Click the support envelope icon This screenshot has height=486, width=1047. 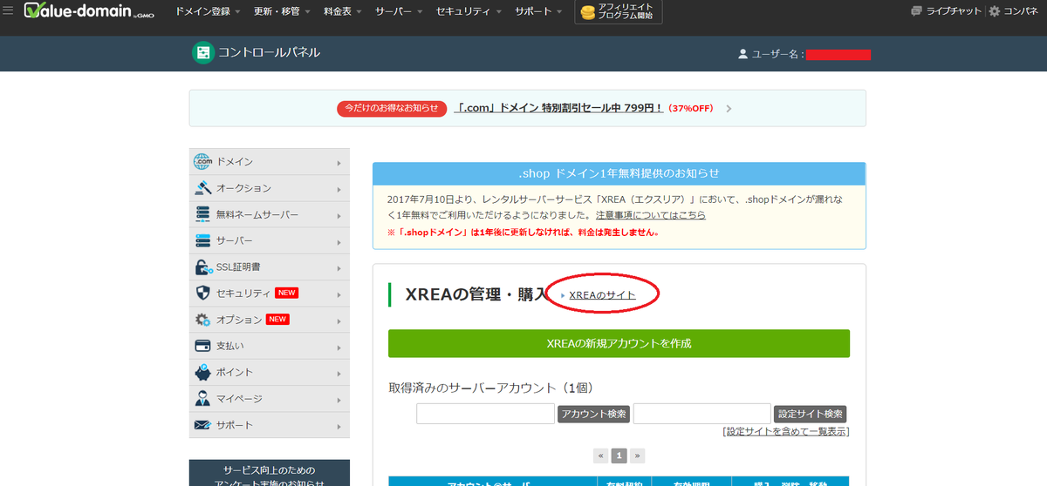click(202, 425)
